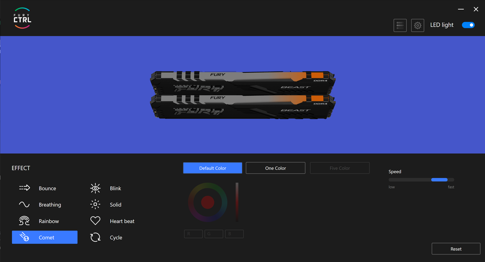Click the B value input field
Screen dimensions: 485x262
[234, 234]
